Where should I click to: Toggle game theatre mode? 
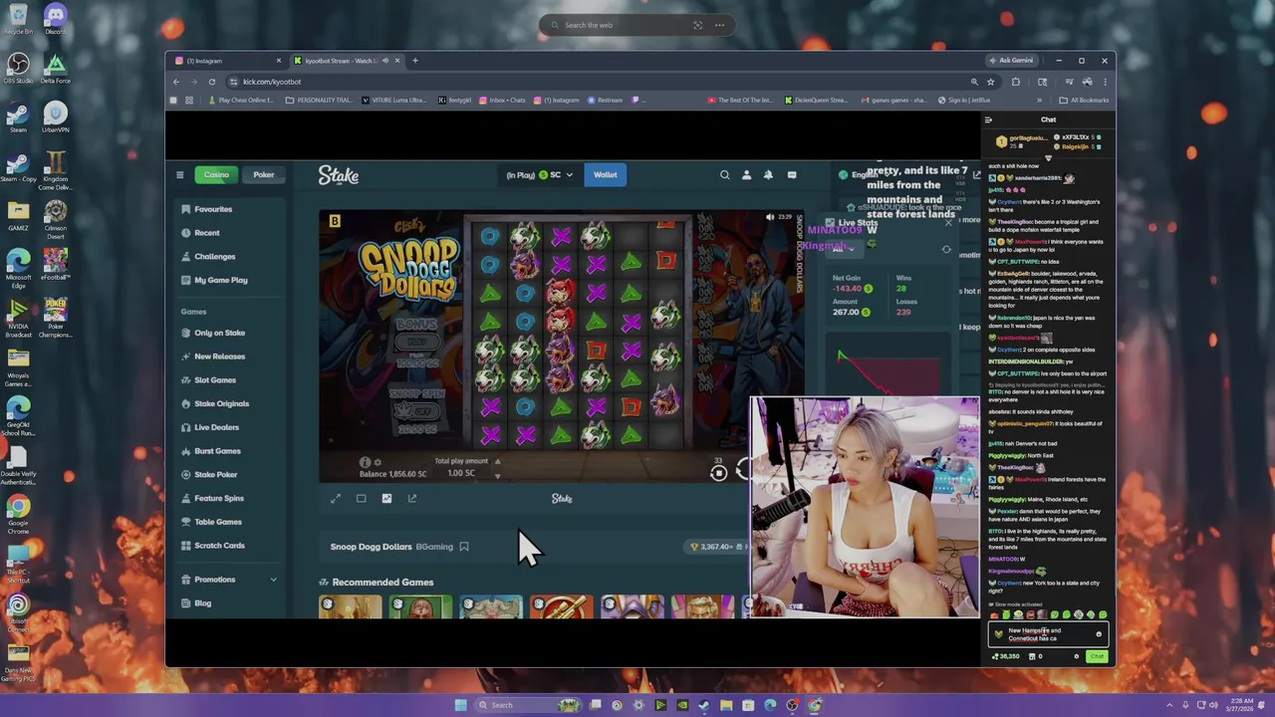(362, 499)
